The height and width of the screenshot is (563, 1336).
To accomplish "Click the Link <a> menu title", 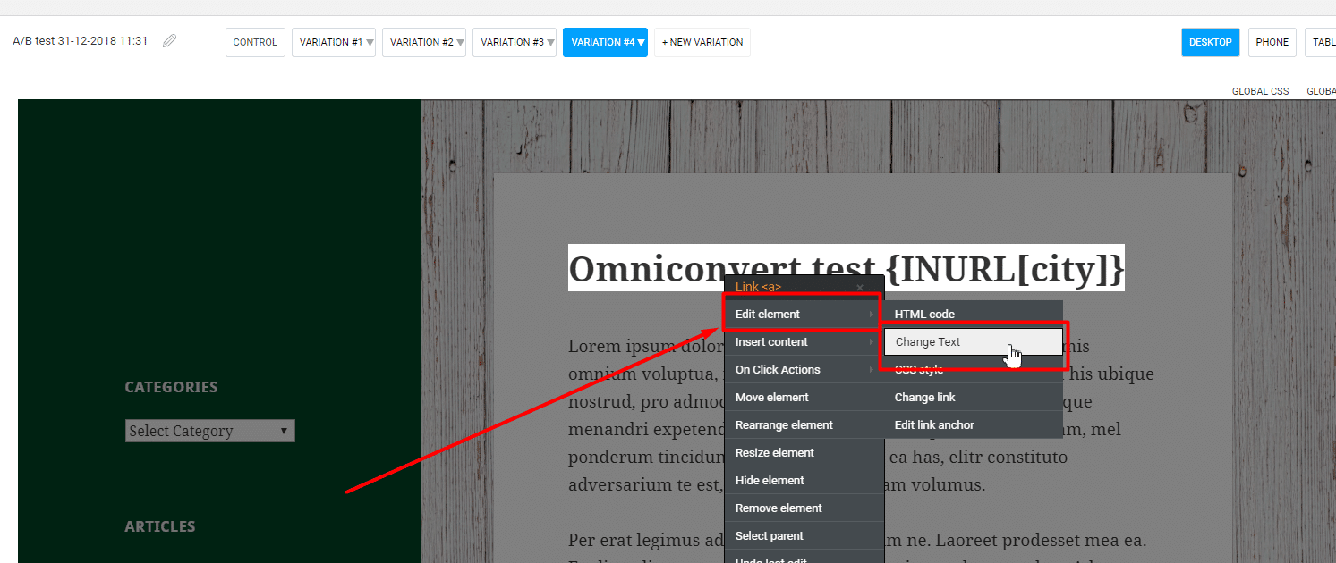I will click(x=758, y=288).
